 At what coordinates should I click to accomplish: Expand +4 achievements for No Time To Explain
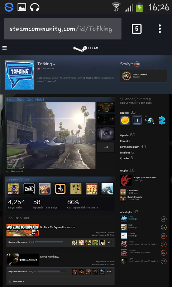click(x=109, y=243)
